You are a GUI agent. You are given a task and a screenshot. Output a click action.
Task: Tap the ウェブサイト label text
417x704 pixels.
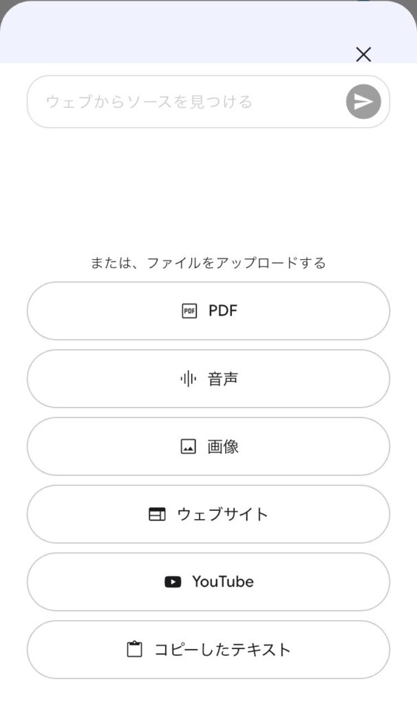(223, 514)
